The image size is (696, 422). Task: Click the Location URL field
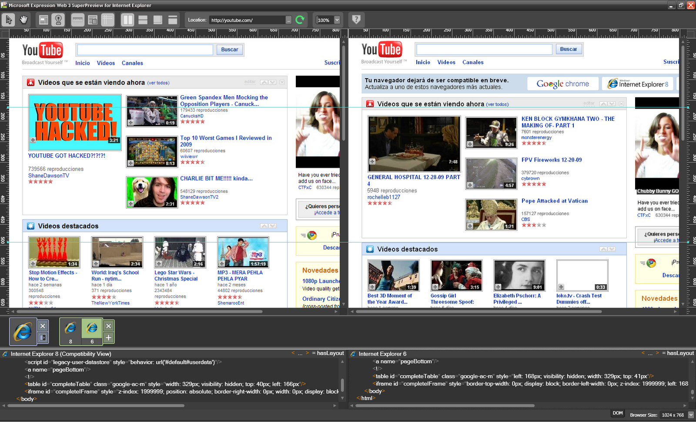tap(247, 20)
